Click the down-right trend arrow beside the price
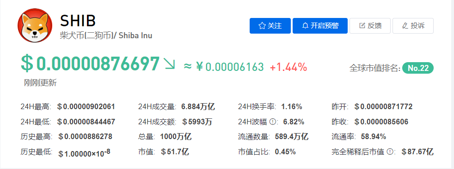The height and width of the screenshot is (169, 454). (x=170, y=64)
